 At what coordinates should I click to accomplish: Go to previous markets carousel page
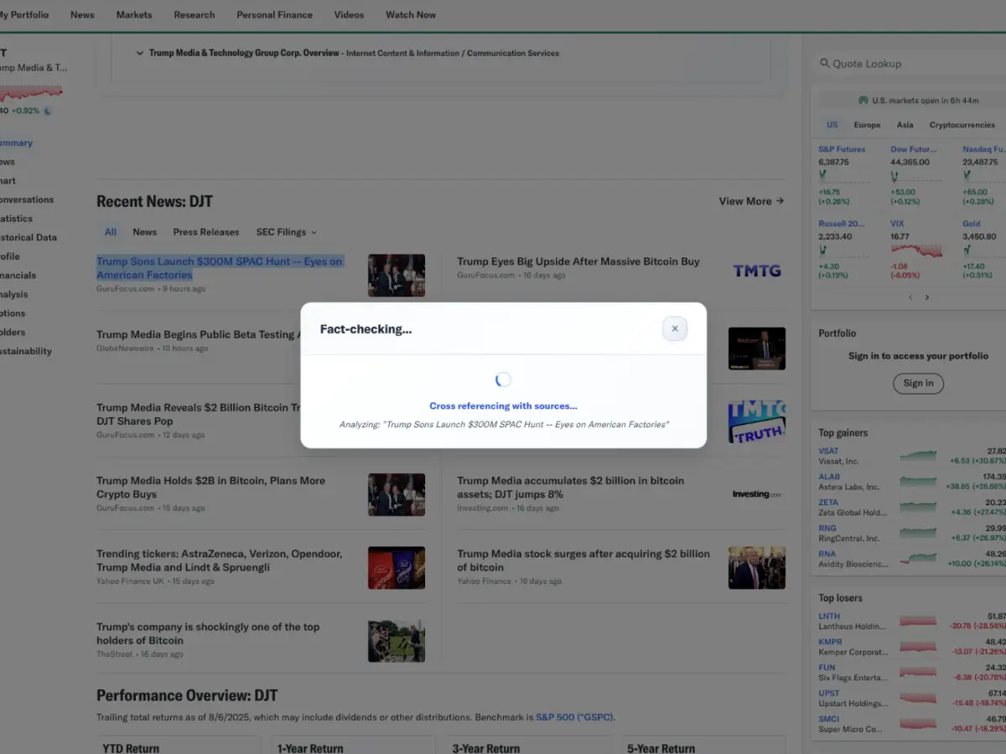point(910,297)
